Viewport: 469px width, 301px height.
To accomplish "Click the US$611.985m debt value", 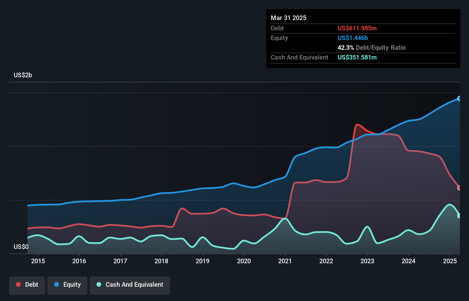I will tap(357, 28).
